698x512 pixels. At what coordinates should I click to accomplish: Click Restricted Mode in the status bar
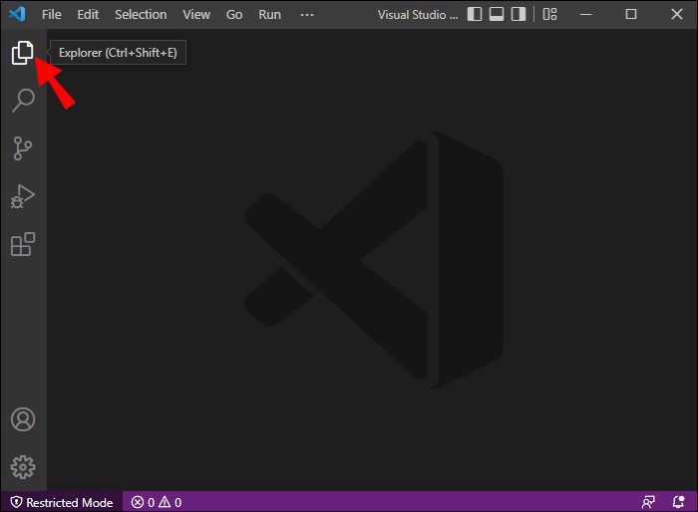pyautogui.click(x=62, y=502)
